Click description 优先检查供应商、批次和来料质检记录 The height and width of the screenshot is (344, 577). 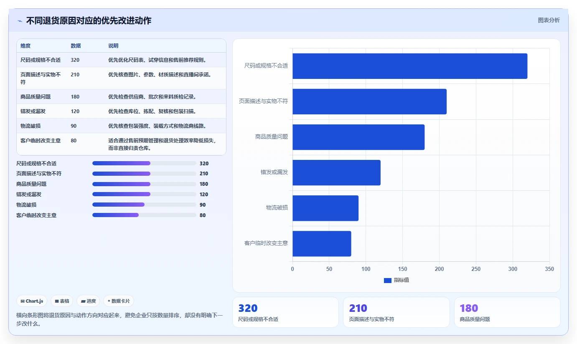152,97
